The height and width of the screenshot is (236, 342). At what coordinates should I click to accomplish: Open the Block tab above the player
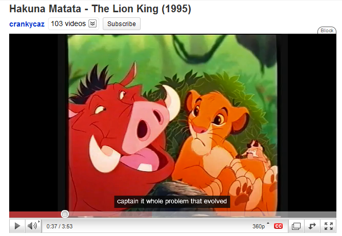coord(327,30)
